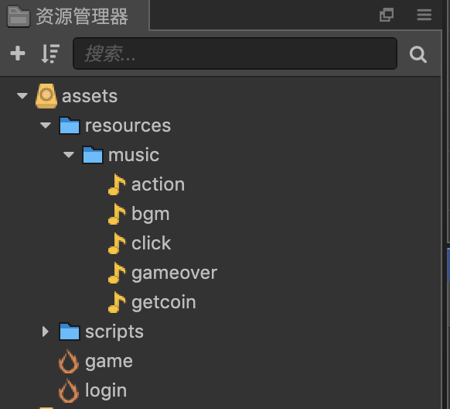Select the music folder label
450x409 pixels.
pyautogui.click(x=134, y=155)
